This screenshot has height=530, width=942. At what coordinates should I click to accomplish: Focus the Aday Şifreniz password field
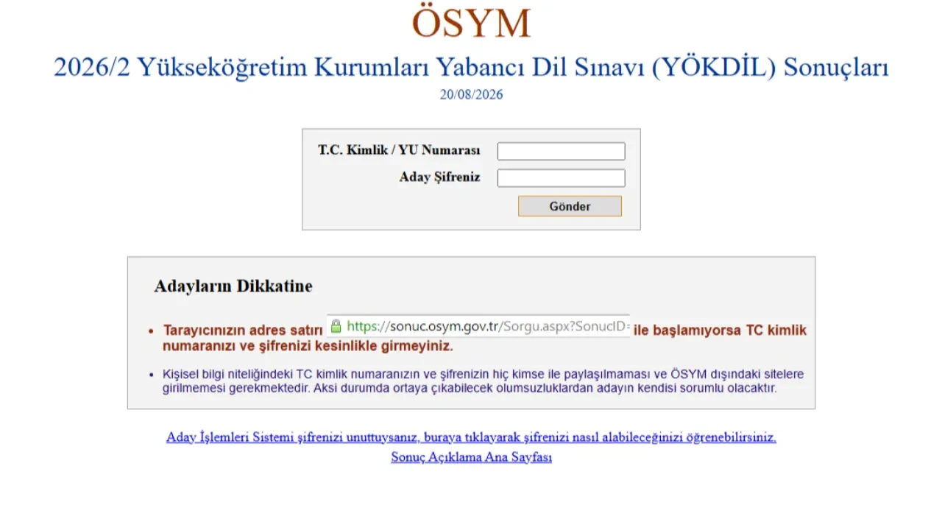[x=561, y=178]
